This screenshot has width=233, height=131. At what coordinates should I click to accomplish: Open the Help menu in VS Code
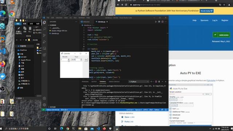tap(88, 18)
